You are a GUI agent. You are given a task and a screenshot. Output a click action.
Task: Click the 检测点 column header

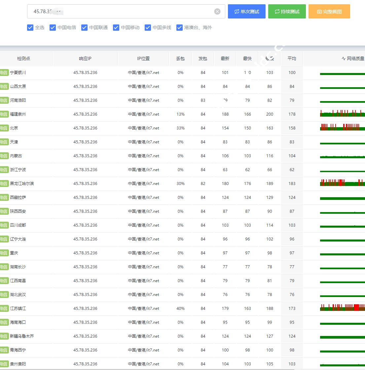coord(24,58)
